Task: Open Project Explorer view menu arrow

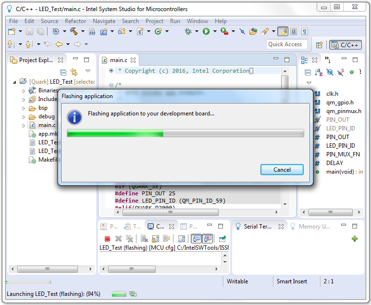Action: coord(88,71)
